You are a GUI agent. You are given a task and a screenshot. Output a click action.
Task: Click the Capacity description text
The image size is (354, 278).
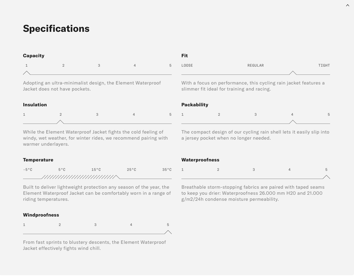tap(92, 86)
